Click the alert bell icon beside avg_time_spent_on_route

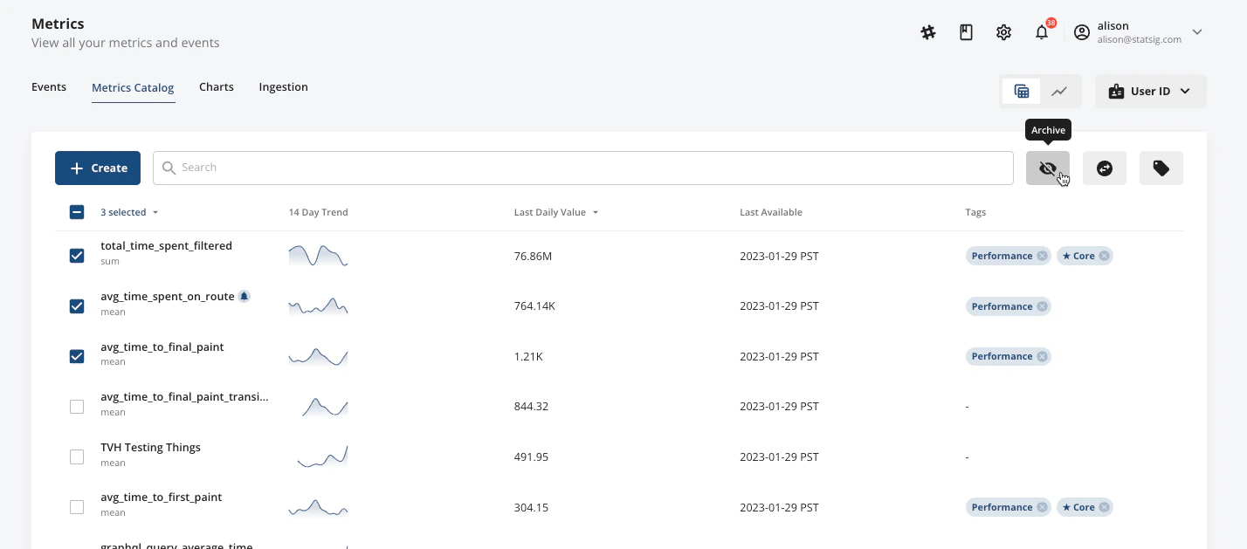pyautogui.click(x=245, y=297)
